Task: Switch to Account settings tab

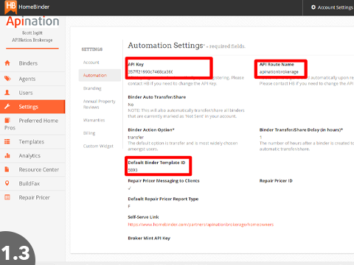Action: point(91,63)
